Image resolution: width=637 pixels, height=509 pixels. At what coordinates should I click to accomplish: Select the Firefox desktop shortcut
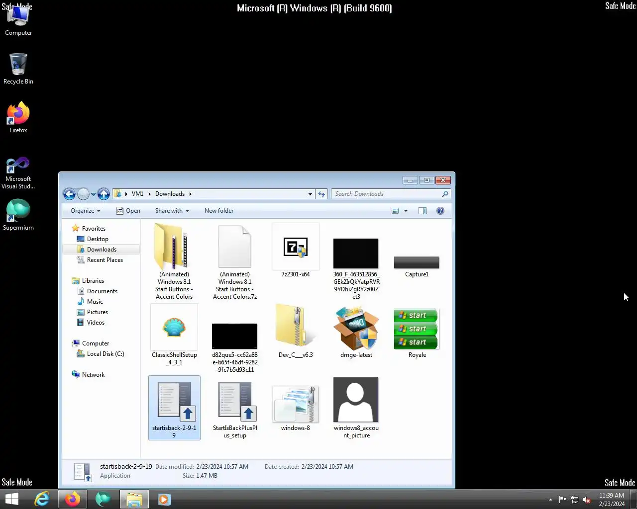click(x=18, y=117)
